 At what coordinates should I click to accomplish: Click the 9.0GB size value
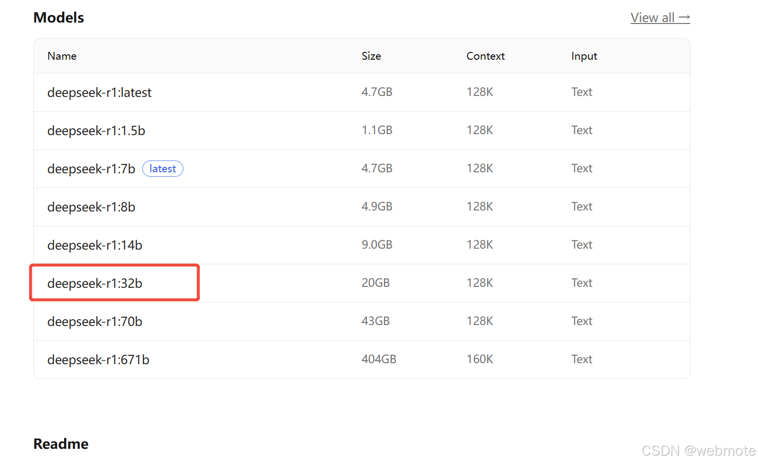[x=377, y=245]
